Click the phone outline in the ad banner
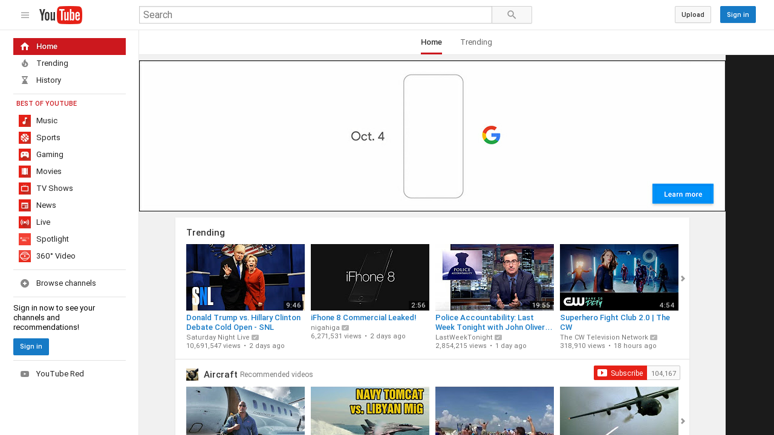The height and width of the screenshot is (435, 774). [434, 137]
